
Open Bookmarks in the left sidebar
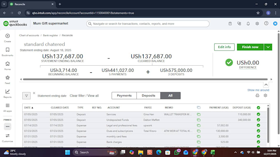tap(7, 52)
